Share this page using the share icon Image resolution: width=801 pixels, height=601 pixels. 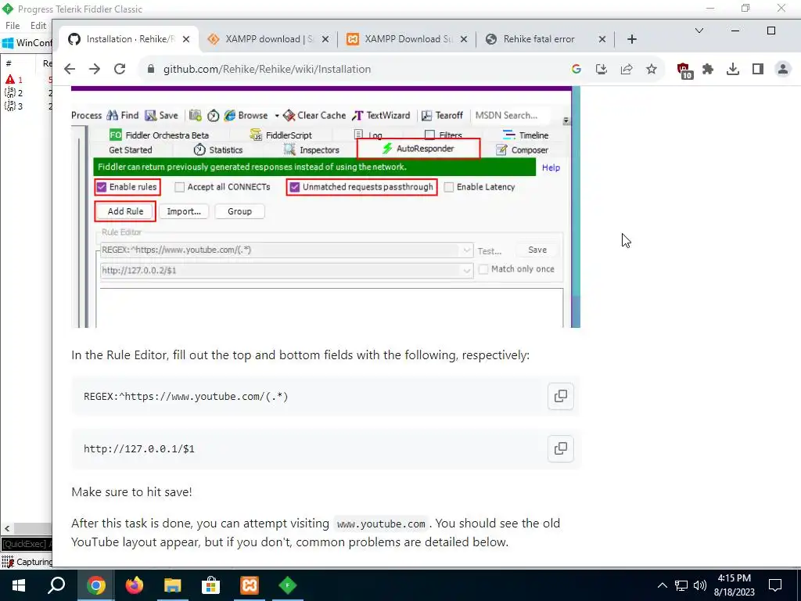627,69
